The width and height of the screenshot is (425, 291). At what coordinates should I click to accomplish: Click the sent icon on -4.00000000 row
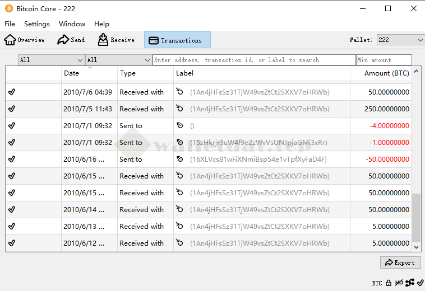pyautogui.click(x=180, y=126)
